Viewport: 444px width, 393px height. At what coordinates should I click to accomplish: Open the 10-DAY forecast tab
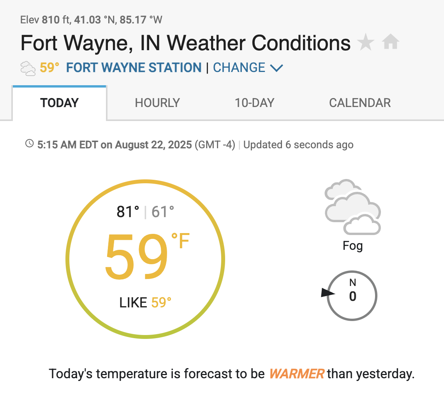(255, 103)
